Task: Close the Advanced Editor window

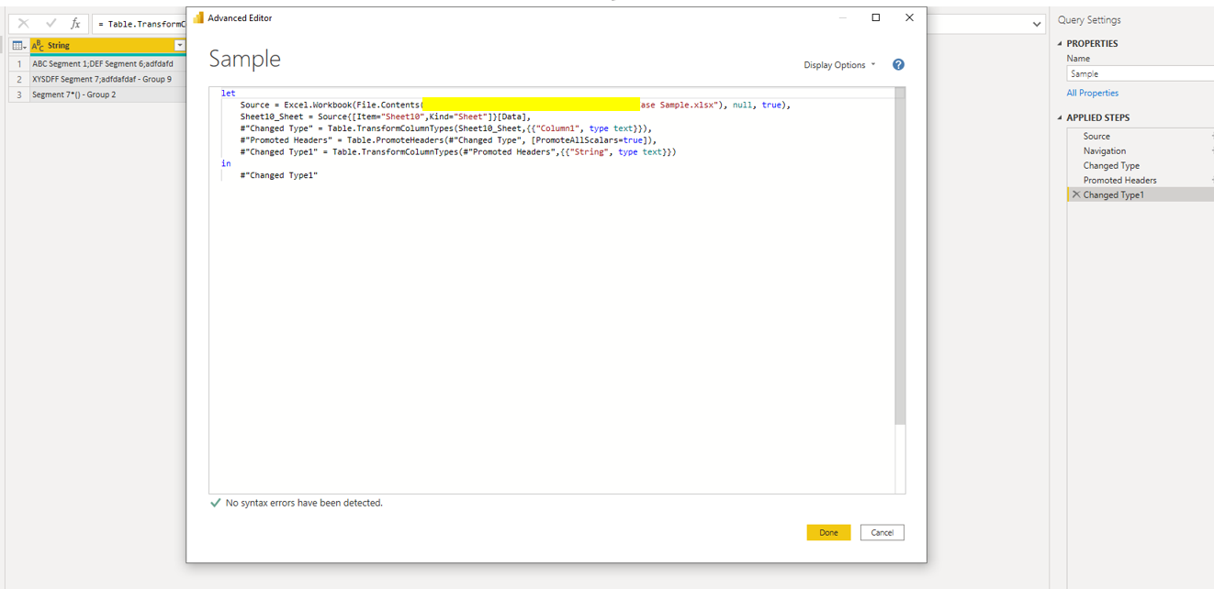Action: [x=909, y=17]
